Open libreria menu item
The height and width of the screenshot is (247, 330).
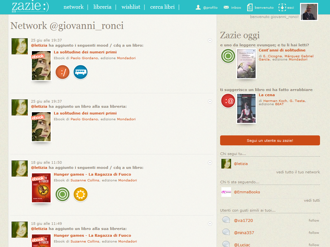click(x=102, y=7)
